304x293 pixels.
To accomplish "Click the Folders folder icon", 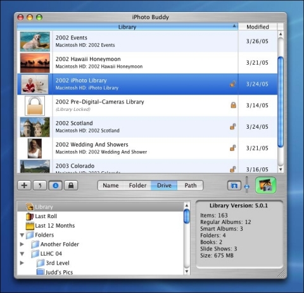I will 30,235.
